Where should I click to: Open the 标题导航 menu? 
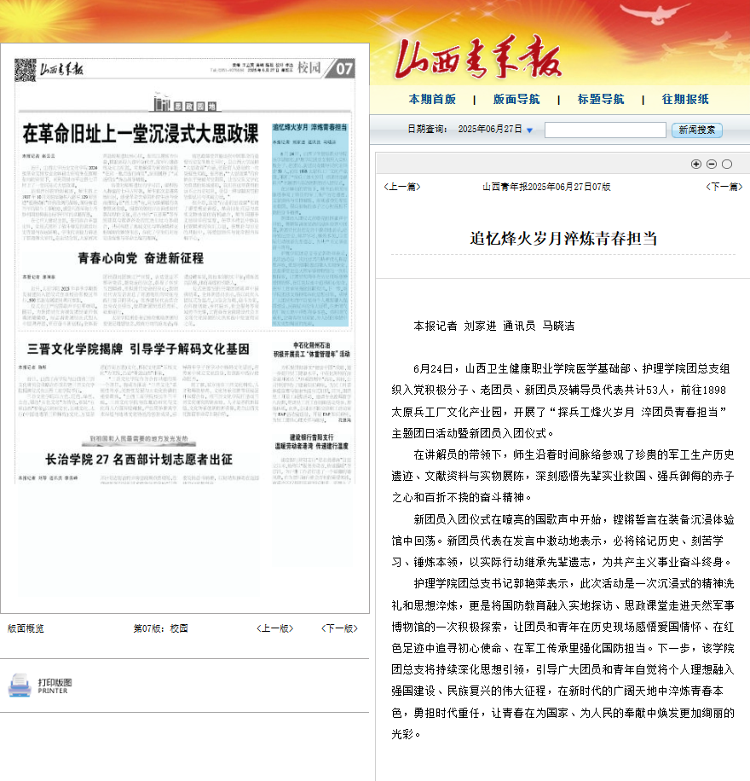[601, 99]
